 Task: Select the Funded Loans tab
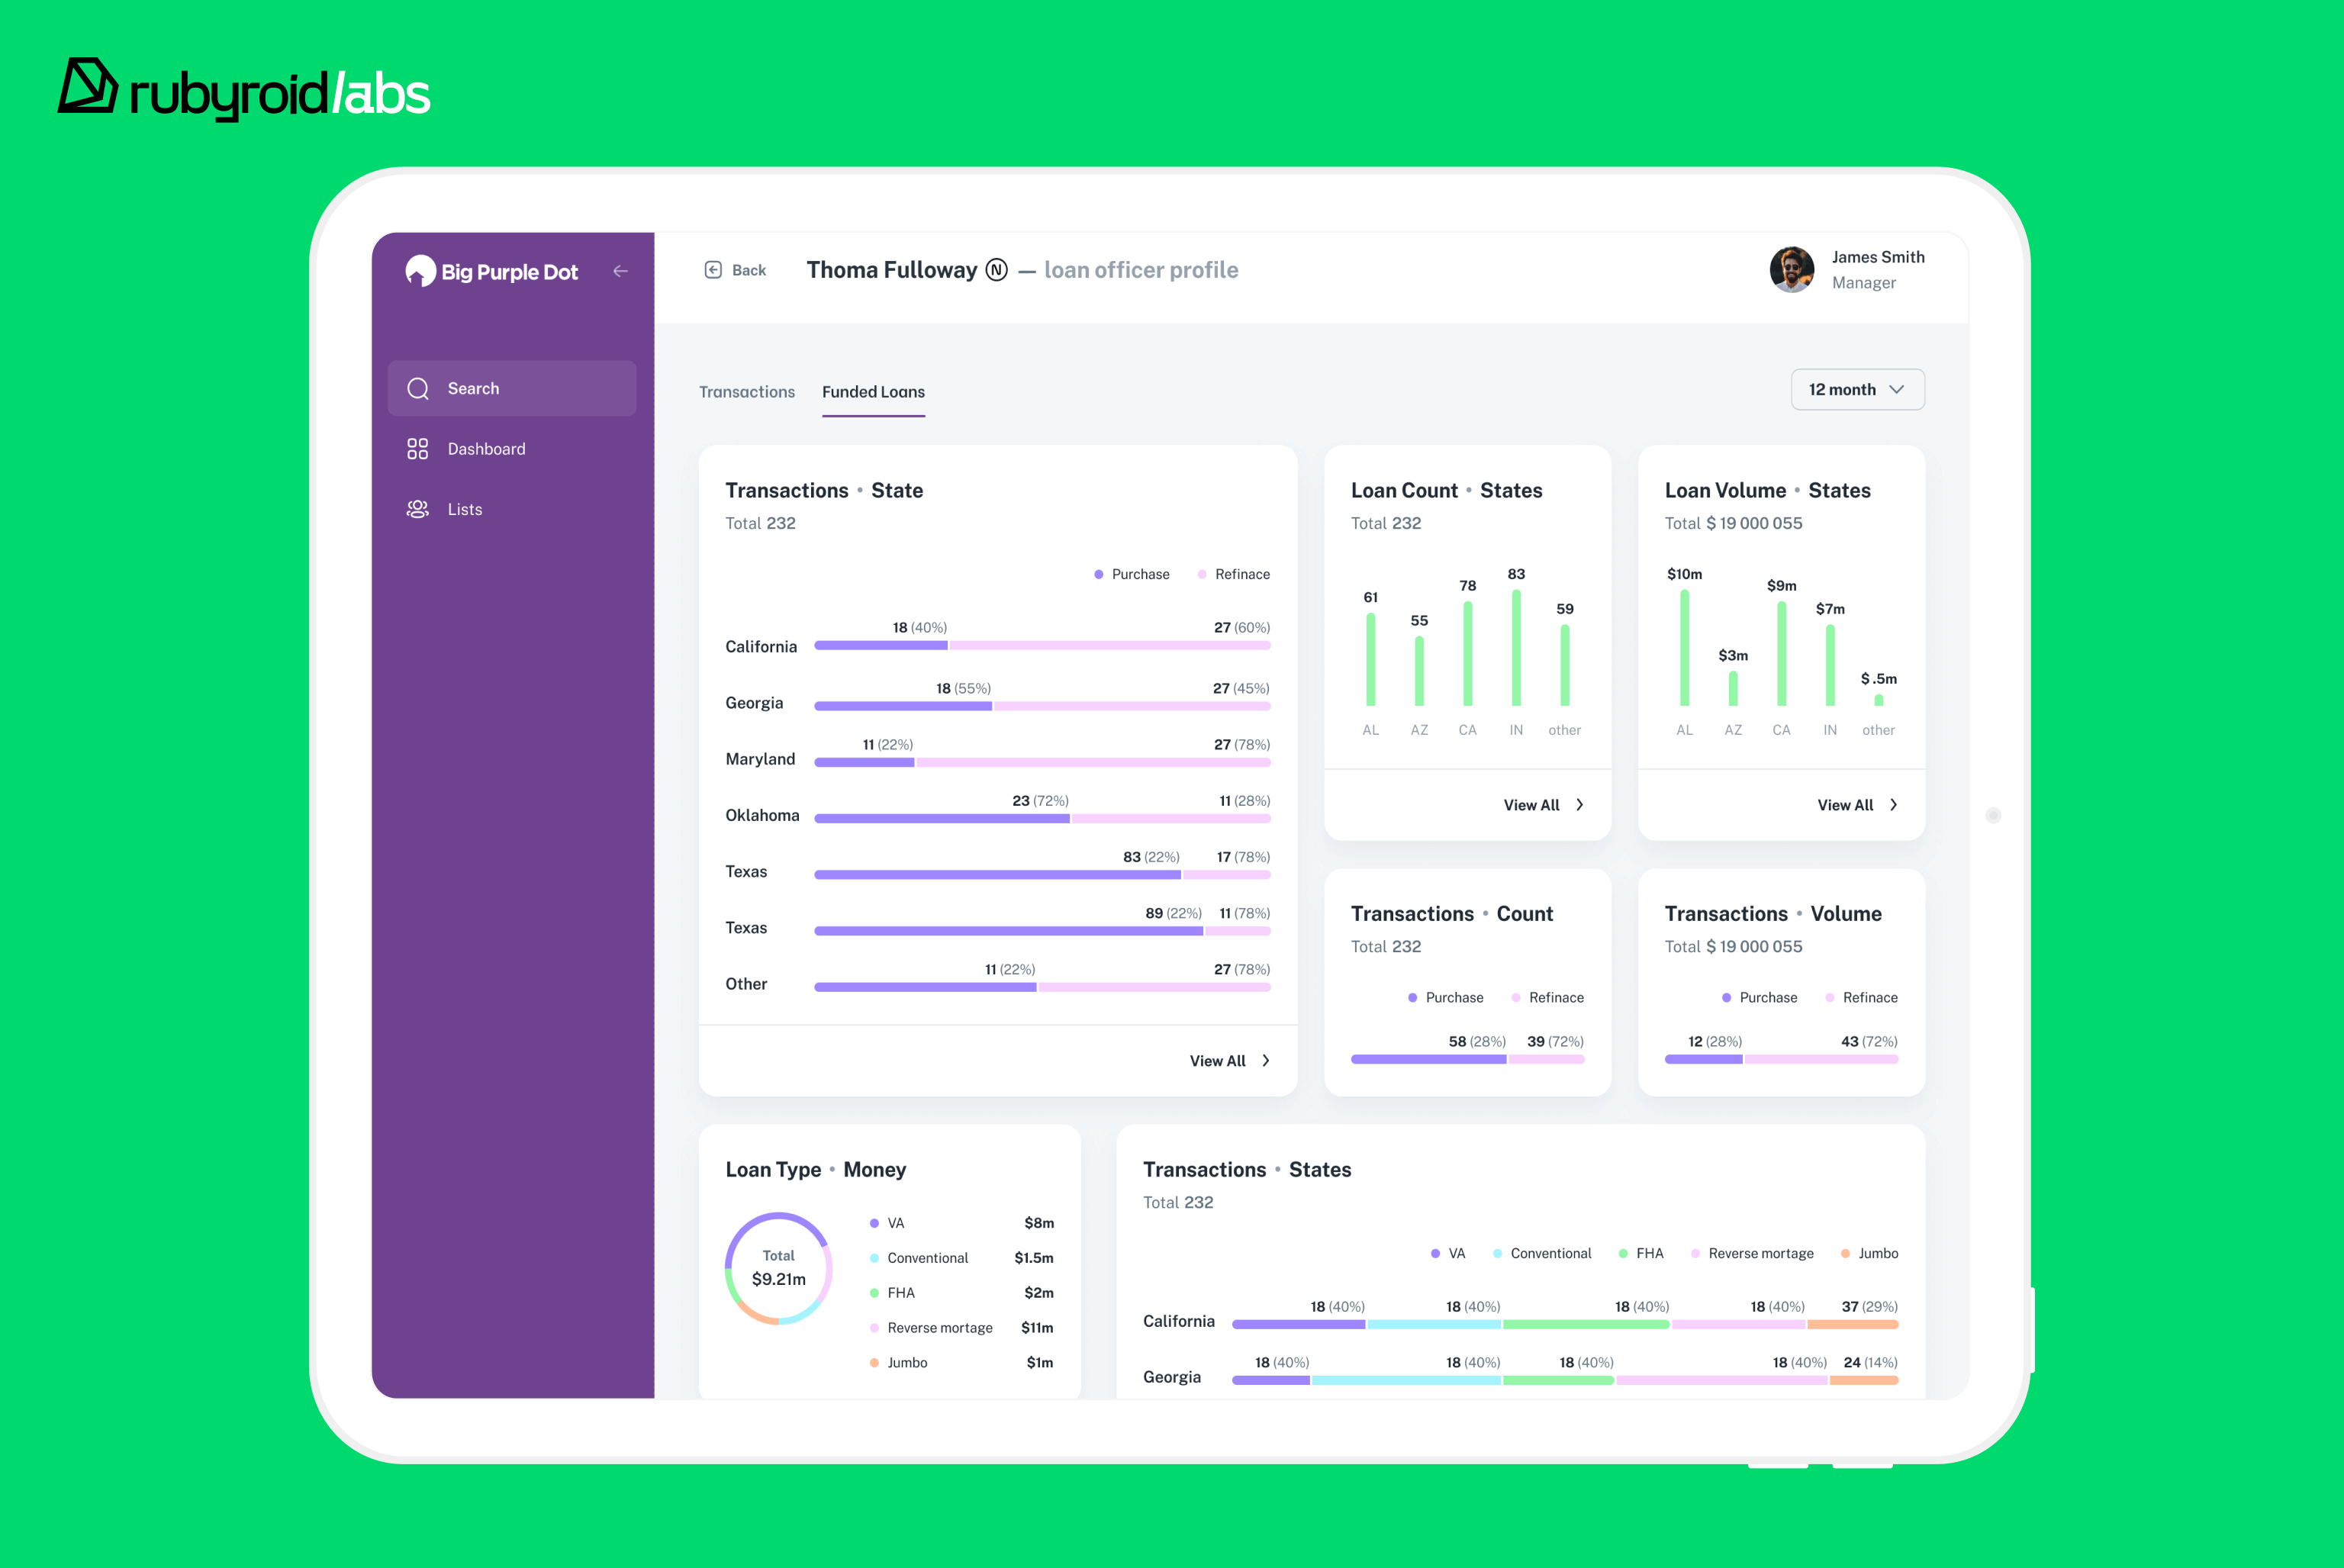pyautogui.click(x=873, y=392)
